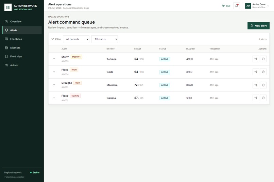Click impact score 72 / 100

point(139,85)
